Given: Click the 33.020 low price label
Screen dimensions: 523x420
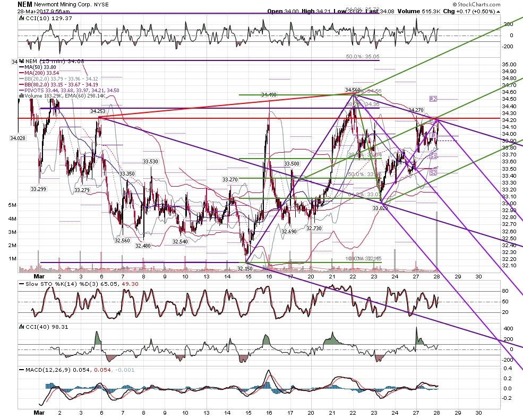Looking at the screenshot, I should [380, 208].
